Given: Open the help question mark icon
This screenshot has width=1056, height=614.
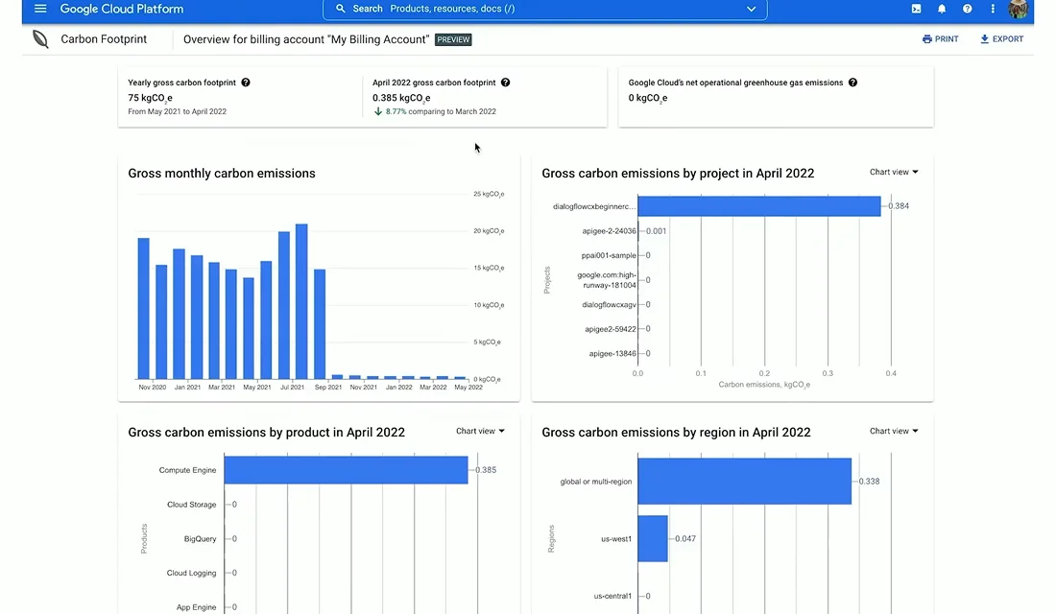Looking at the screenshot, I should [x=967, y=9].
